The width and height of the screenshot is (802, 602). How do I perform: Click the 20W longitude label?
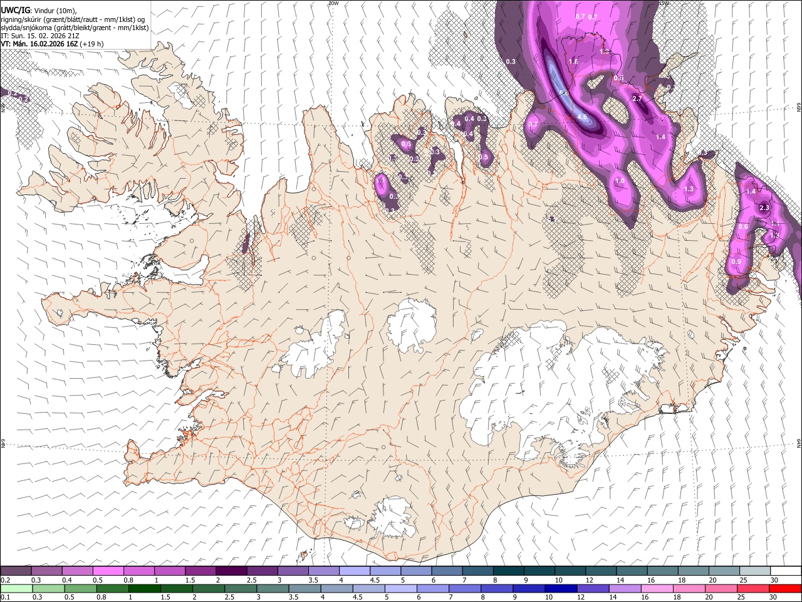[333, 3]
